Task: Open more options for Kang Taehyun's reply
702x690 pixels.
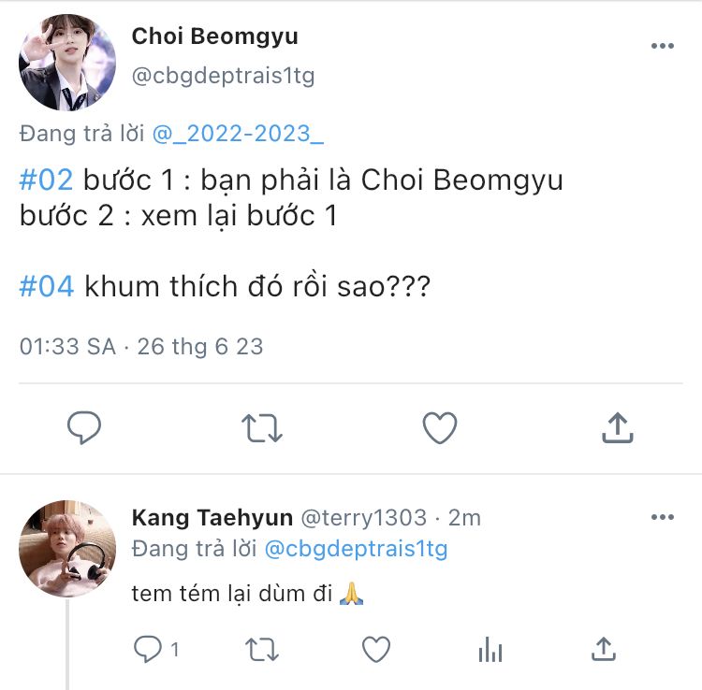Action: (x=662, y=517)
